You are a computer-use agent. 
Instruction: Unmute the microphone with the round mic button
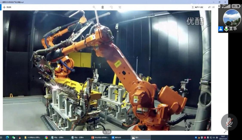point(230,122)
